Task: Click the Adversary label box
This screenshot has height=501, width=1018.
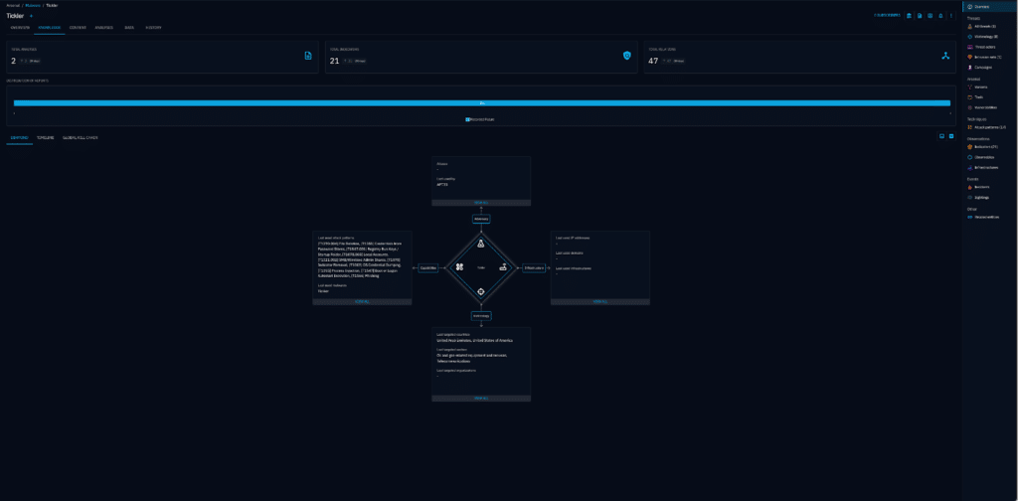Action: tap(481, 220)
